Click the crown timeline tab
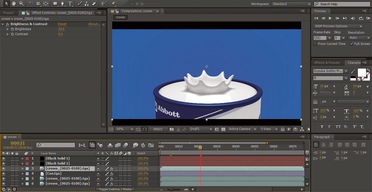 [x=12, y=137]
